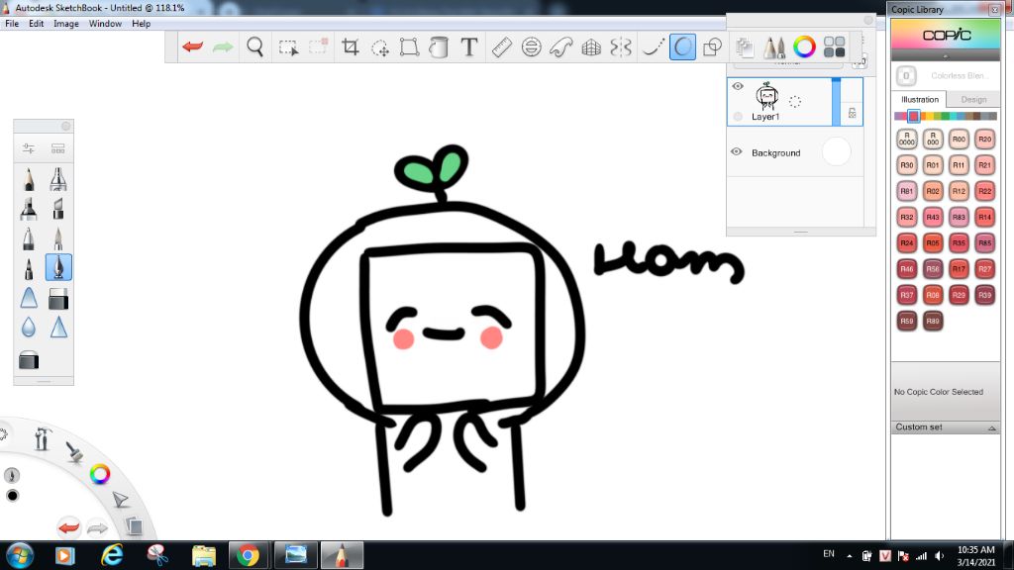
Task: Open the File menu
Action: pyautogui.click(x=12, y=24)
